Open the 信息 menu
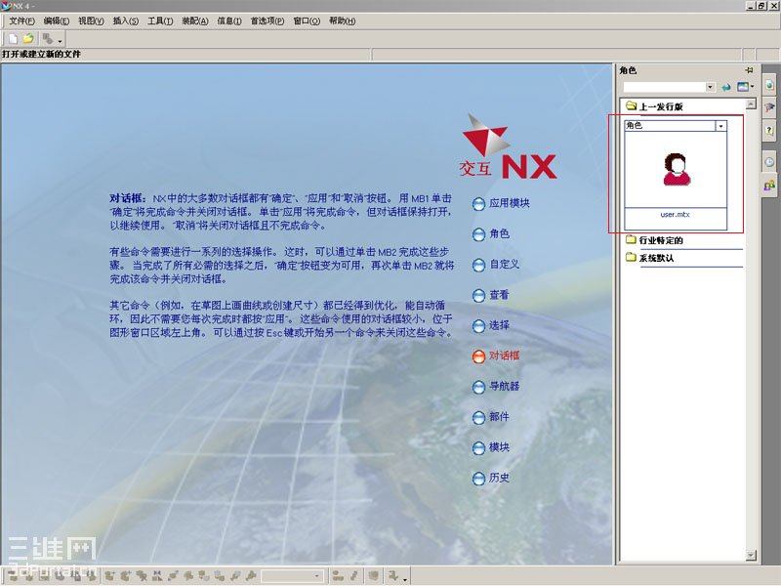Image resolution: width=781 pixels, height=586 pixels. [229, 21]
